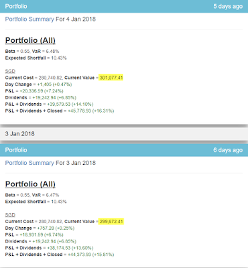Open Portfolio Summary link for 3 Jan 2018

(x=29, y=163)
